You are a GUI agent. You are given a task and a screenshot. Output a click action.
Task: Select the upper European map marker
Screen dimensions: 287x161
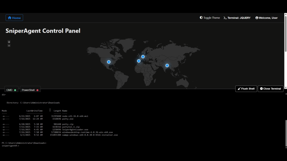(x=143, y=57)
